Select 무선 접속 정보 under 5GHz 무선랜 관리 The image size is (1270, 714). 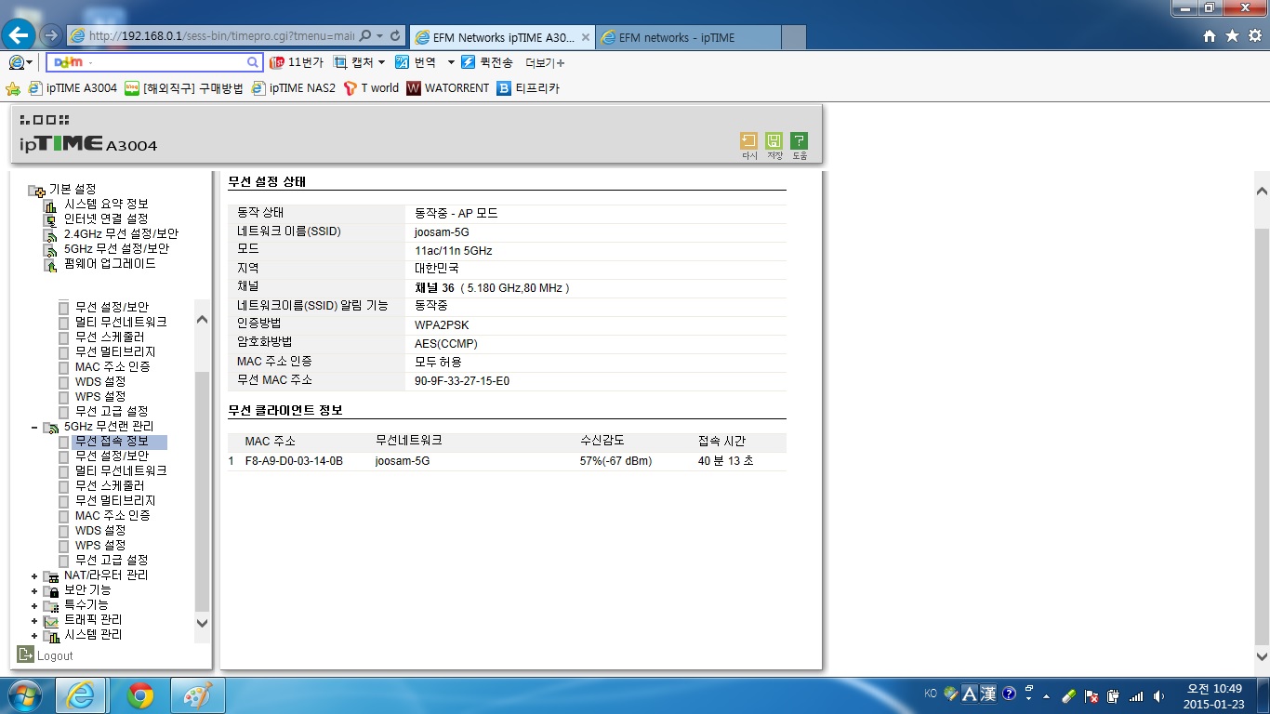click(112, 442)
